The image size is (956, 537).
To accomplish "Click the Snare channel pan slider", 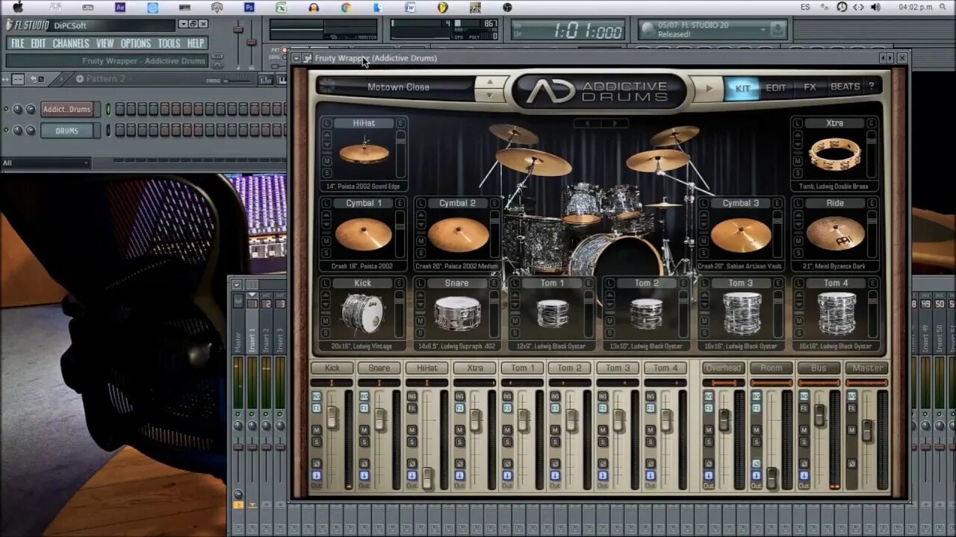I will pyautogui.click(x=379, y=383).
